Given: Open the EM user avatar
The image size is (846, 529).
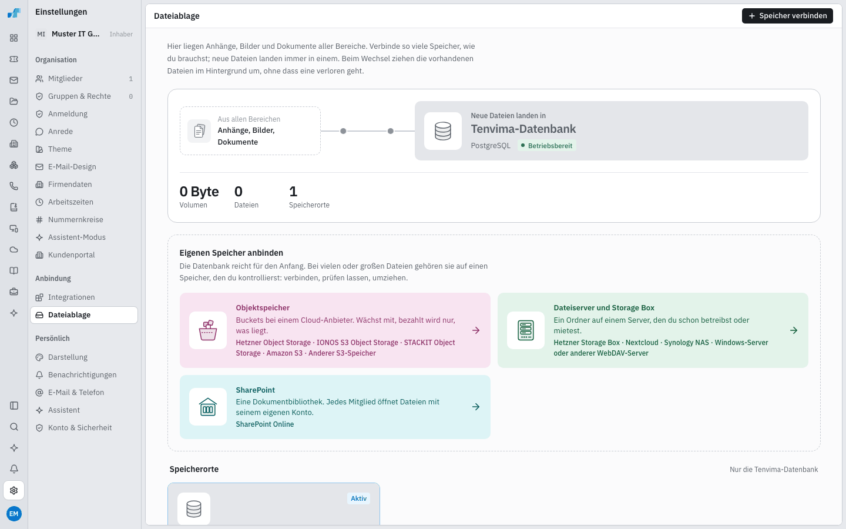Looking at the screenshot, I should [x=14, y=514].
